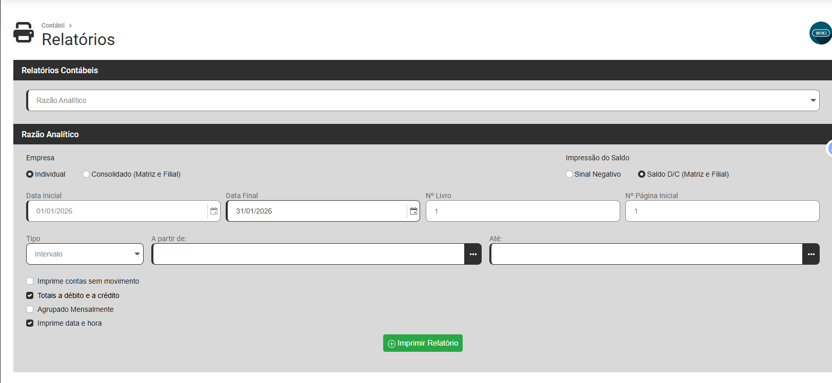Viewport: 832px width, 383px height.
Task: Click the printer icon beside Relatórios
Action: pos(24,32)
